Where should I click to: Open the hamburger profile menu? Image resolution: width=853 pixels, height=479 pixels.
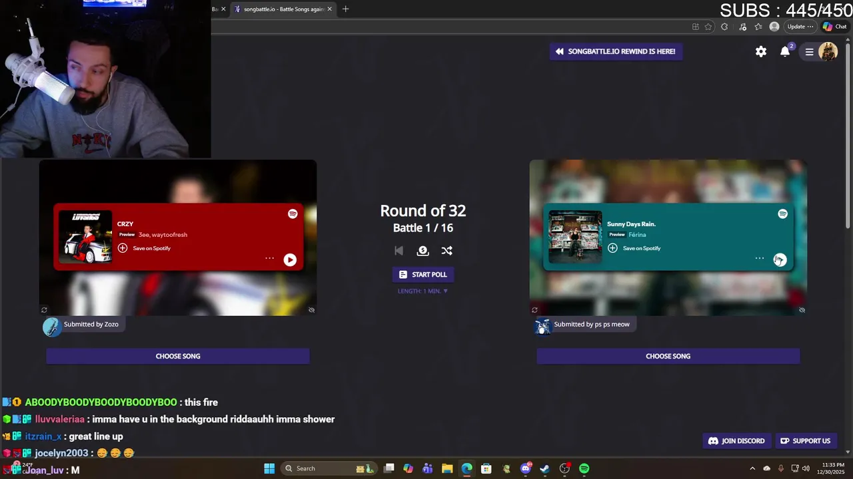(x=809, y=51)
